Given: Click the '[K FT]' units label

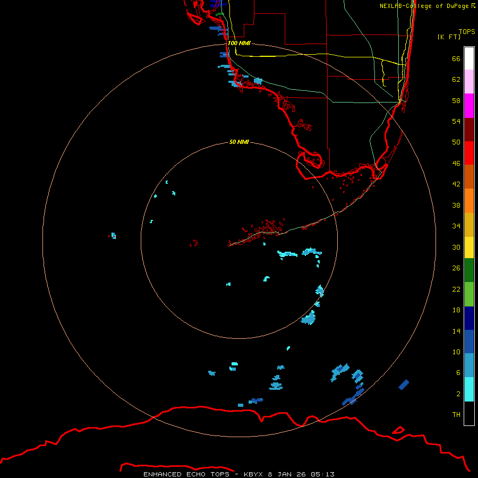Looking at the screenshot, I should coord(449,37).
